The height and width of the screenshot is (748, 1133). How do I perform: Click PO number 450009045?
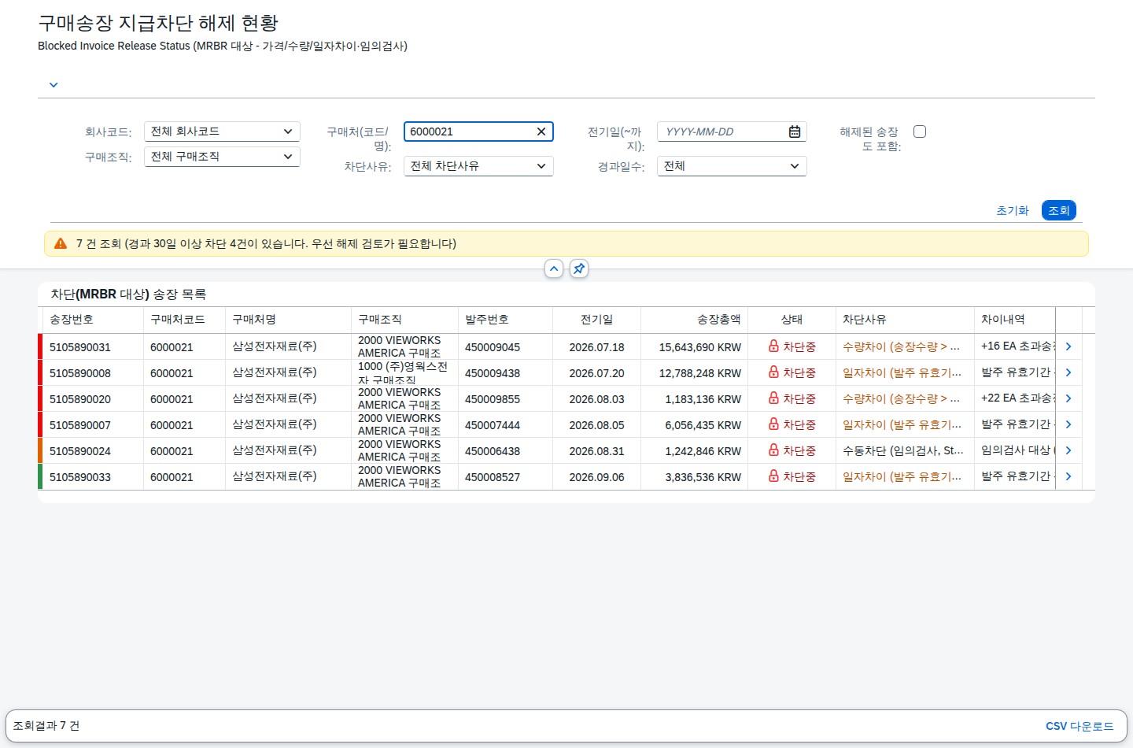493,347
